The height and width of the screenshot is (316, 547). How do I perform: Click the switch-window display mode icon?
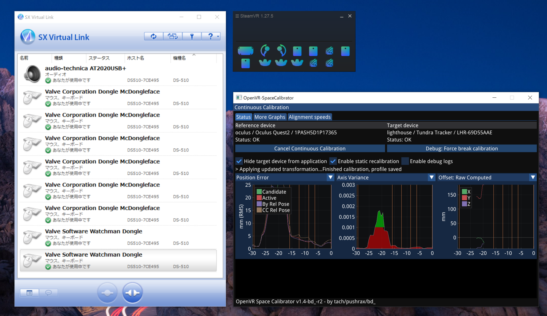173,36
